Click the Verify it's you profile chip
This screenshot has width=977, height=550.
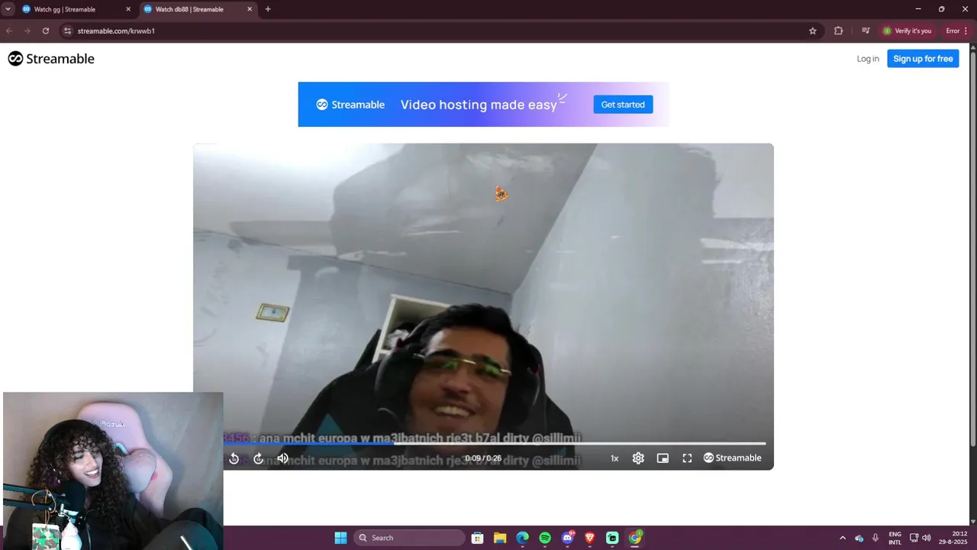point(908,31)
